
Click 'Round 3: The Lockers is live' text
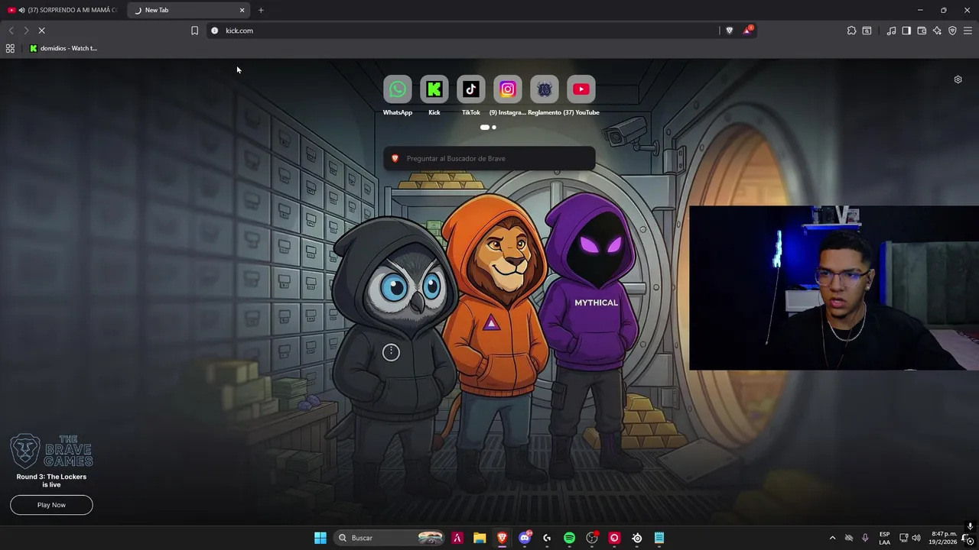(51, 480)
